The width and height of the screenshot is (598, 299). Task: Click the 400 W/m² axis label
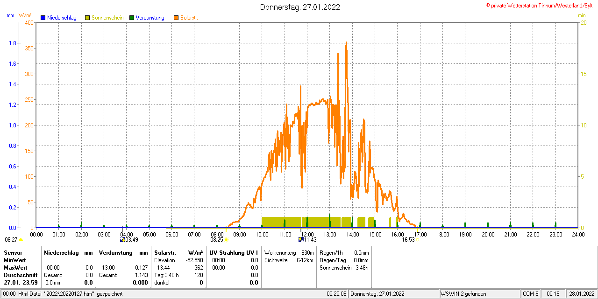tap(29, 22)
